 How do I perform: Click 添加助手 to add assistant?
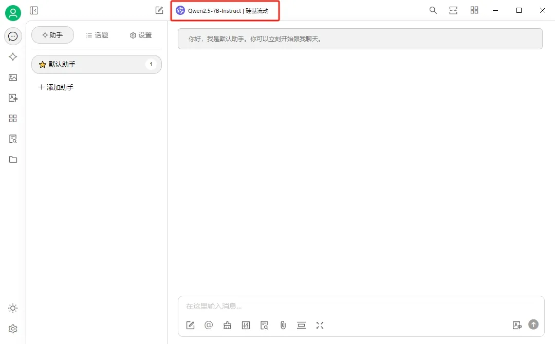click(56, 87)
